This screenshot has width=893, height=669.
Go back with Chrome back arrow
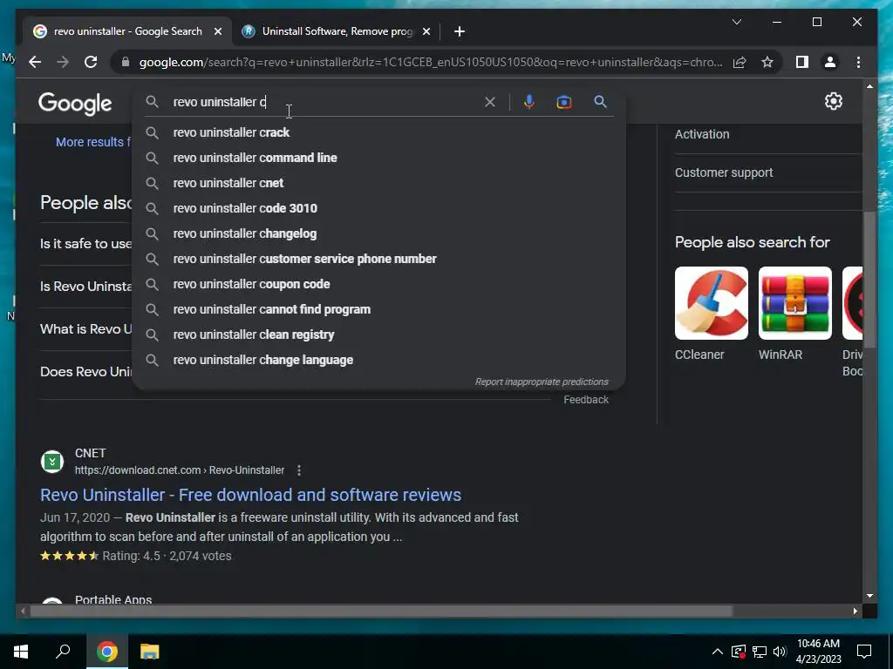click(x=35, y=62)
